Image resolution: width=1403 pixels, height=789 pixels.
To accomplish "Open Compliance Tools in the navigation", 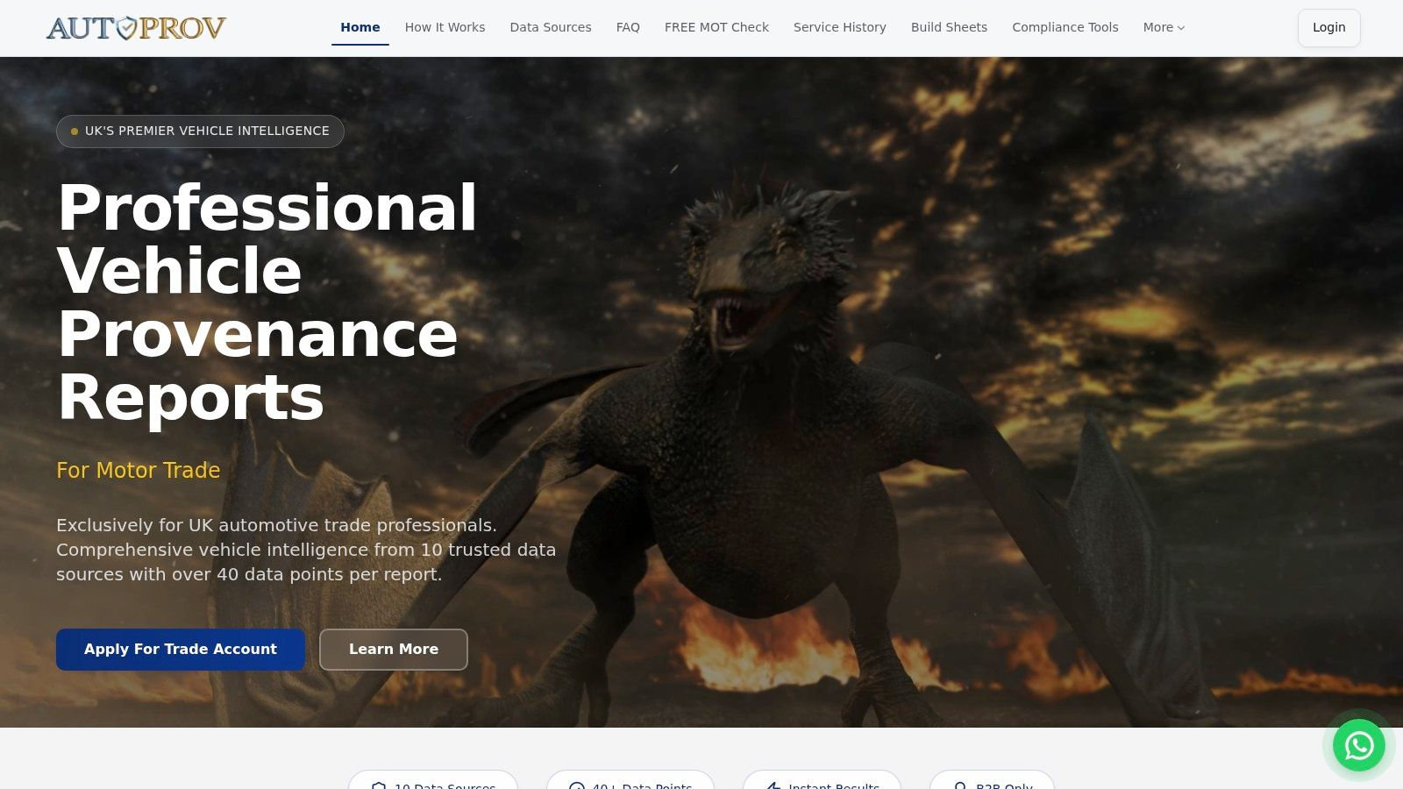I will click(1065, 27).
